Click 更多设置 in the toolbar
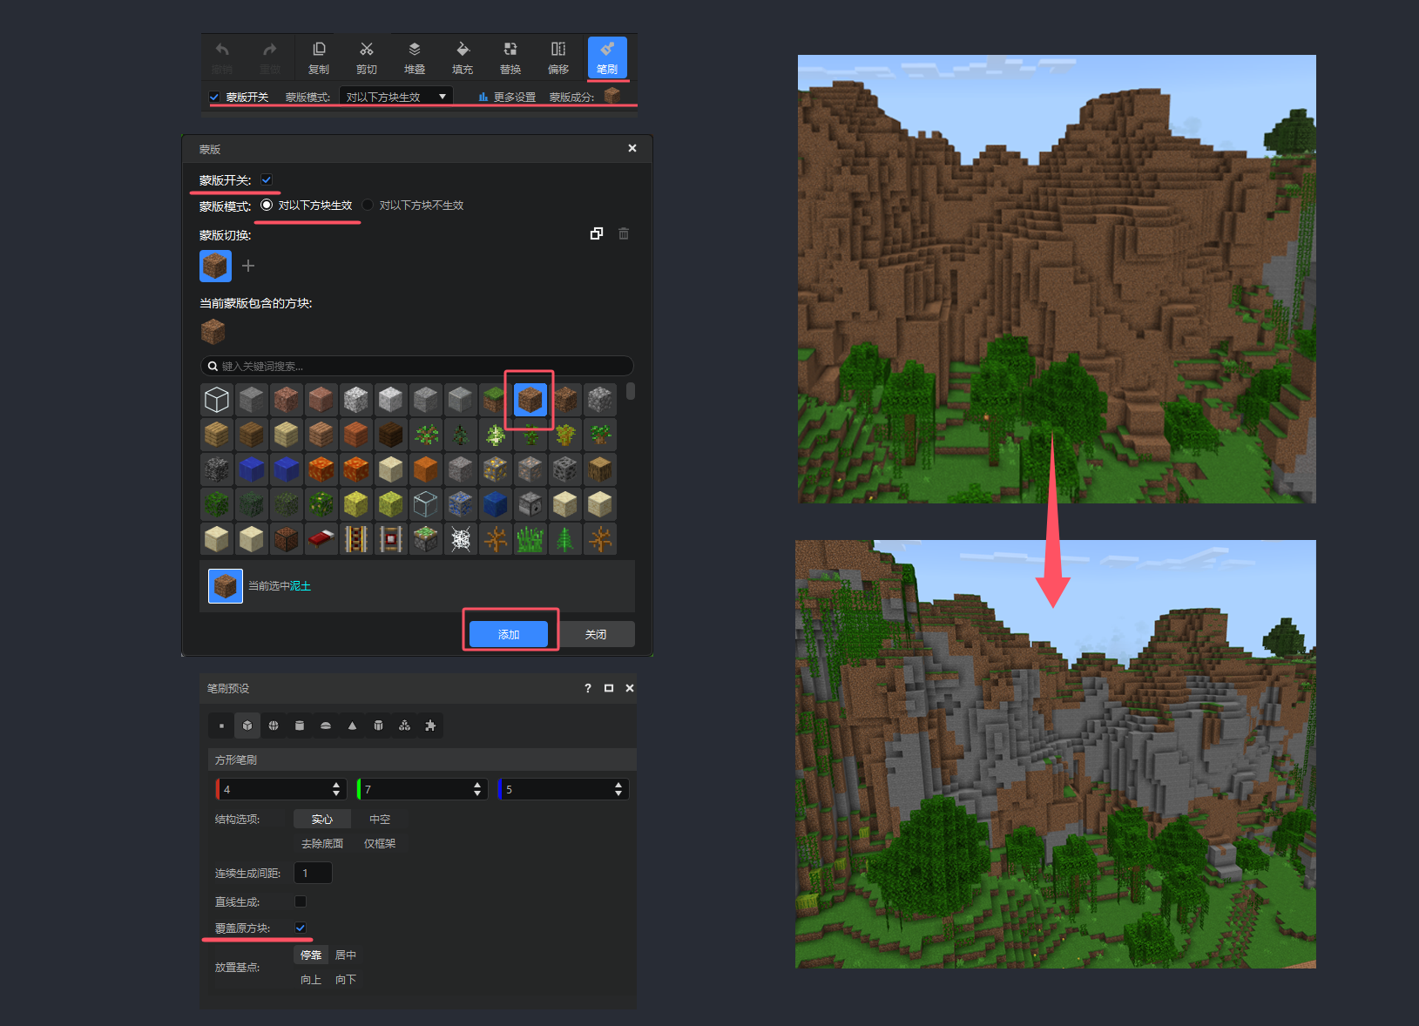The width and height of the screenshot is (1419, 1026). coord(508,97)
